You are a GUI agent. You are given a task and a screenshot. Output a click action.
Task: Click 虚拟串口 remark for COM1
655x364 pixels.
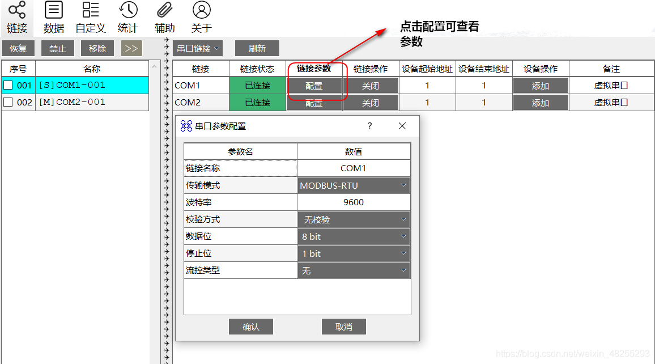611,86
